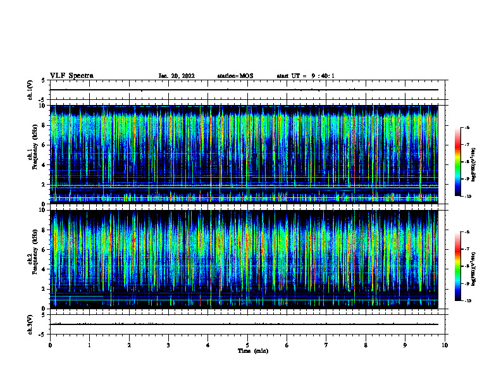
Task: Click the log(PSD) label beside ch.2 colorbar
Action: [x=474, y=269]
